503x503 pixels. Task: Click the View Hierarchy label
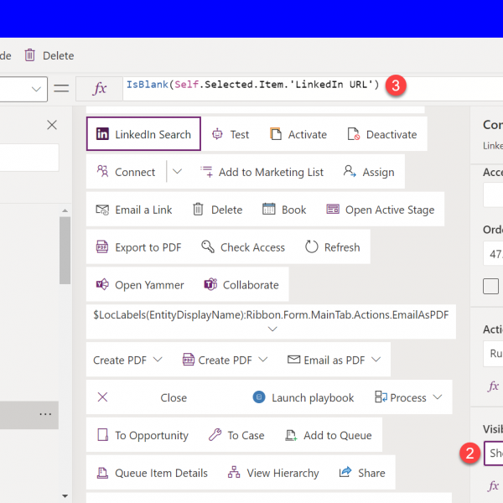coord(283,473)
